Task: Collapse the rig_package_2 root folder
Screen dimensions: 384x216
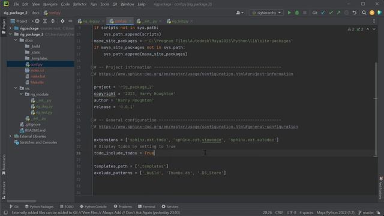Action: [10, 34]
